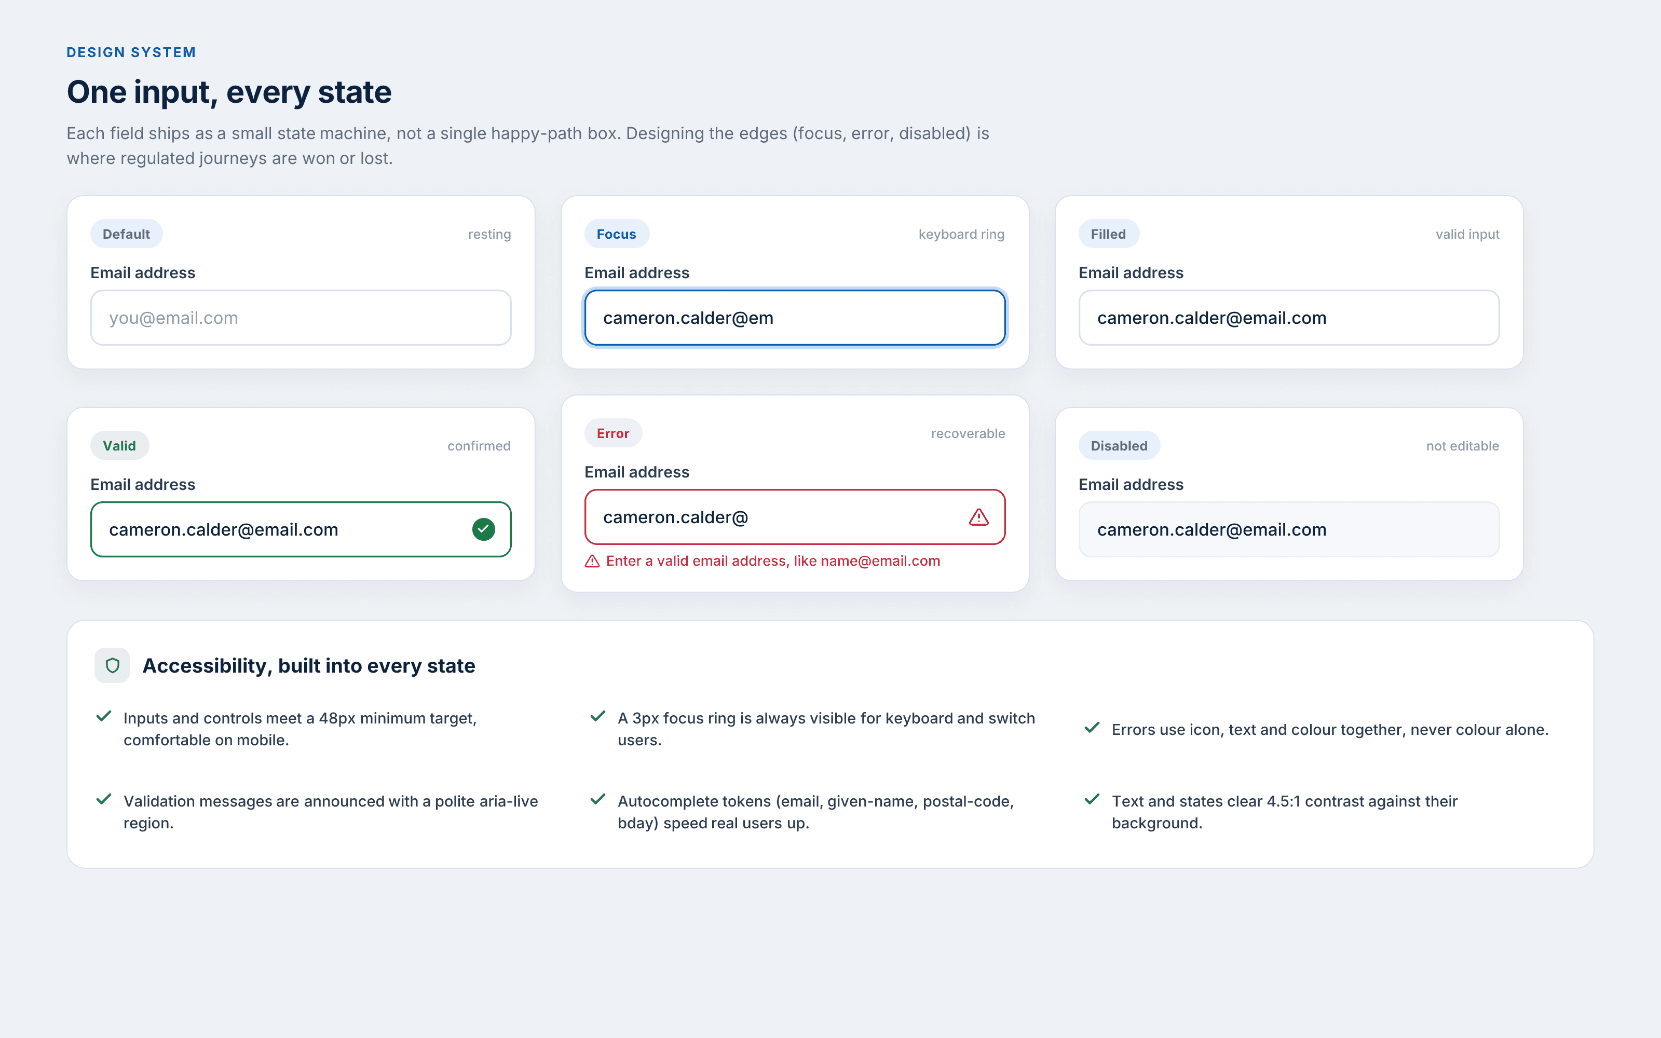The width and height of the screenshot is (1661, 1038).
Task: Click the 'One input, every state' heading
Action: tap(229, 91)
